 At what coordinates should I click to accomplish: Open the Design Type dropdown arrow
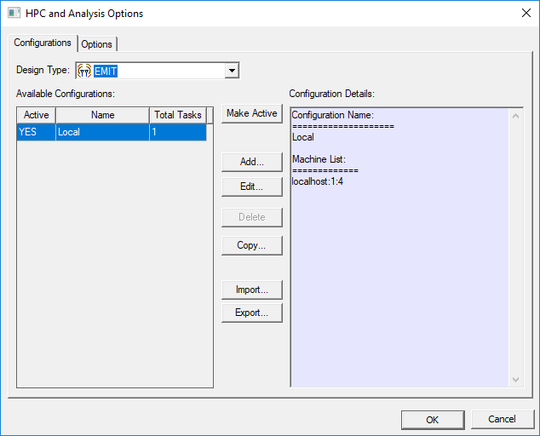tap(232, 71)
